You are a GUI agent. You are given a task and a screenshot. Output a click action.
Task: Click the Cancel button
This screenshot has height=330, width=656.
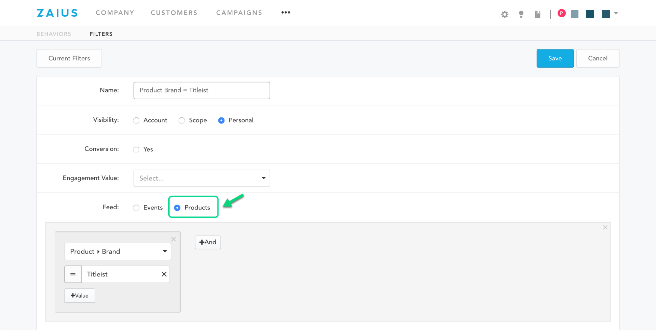click(x=598, y=58)
